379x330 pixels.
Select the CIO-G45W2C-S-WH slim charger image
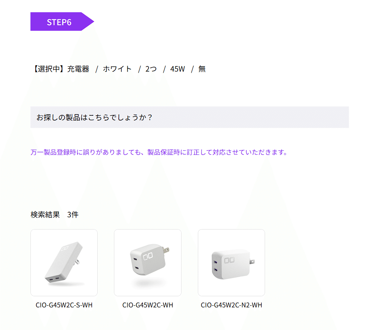pyautogui.click(x=64, y=263)
